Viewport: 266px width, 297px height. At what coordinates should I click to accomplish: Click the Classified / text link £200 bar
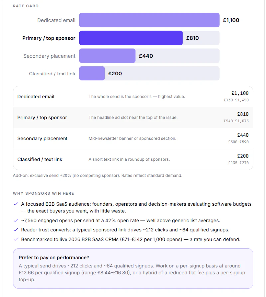92,74
